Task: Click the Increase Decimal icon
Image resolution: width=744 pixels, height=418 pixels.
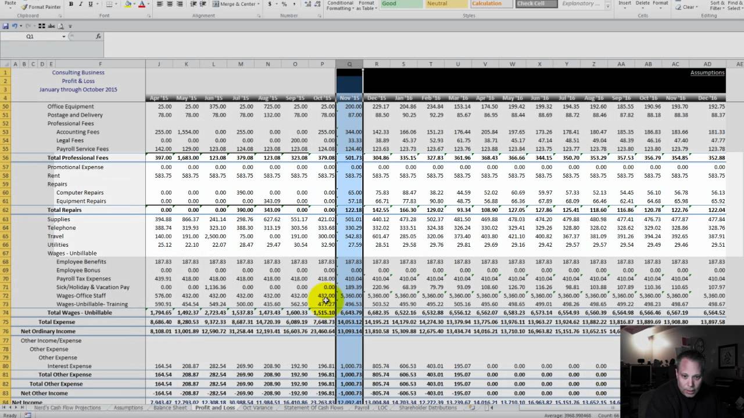Action: click(307, 4)
